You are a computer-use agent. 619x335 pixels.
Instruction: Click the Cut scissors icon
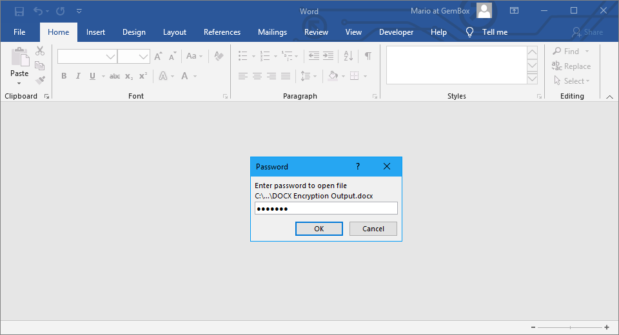[40, 51]
